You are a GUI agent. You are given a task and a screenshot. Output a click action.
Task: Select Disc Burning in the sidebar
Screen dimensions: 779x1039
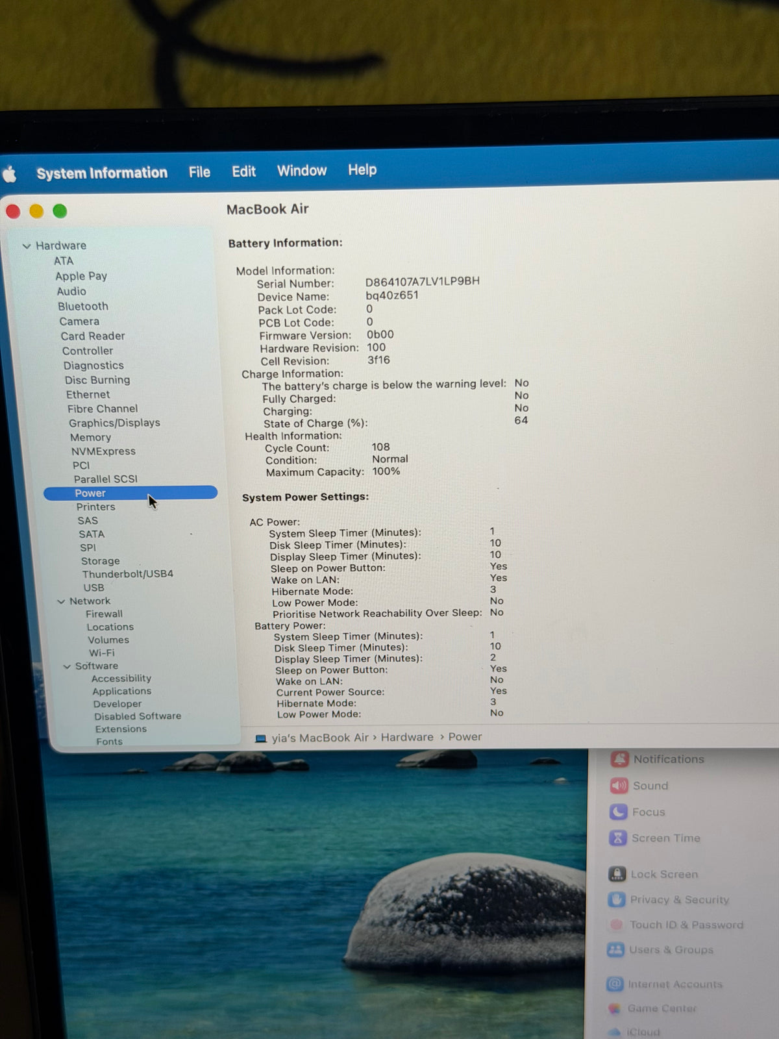97,380
